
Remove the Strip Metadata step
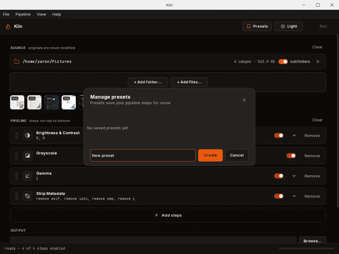(312, 196)
